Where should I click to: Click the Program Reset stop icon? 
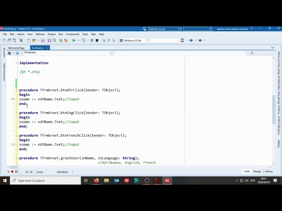tap(97, 40)
